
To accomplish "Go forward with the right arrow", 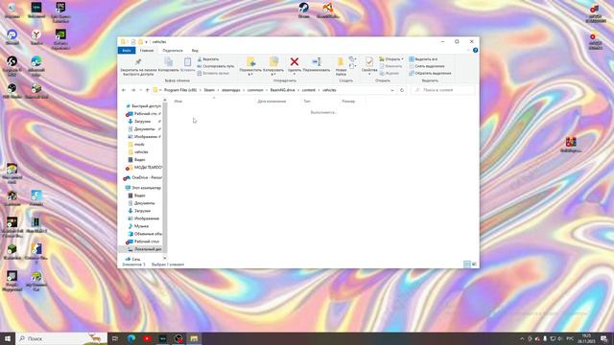I will [x=133, y=90].
